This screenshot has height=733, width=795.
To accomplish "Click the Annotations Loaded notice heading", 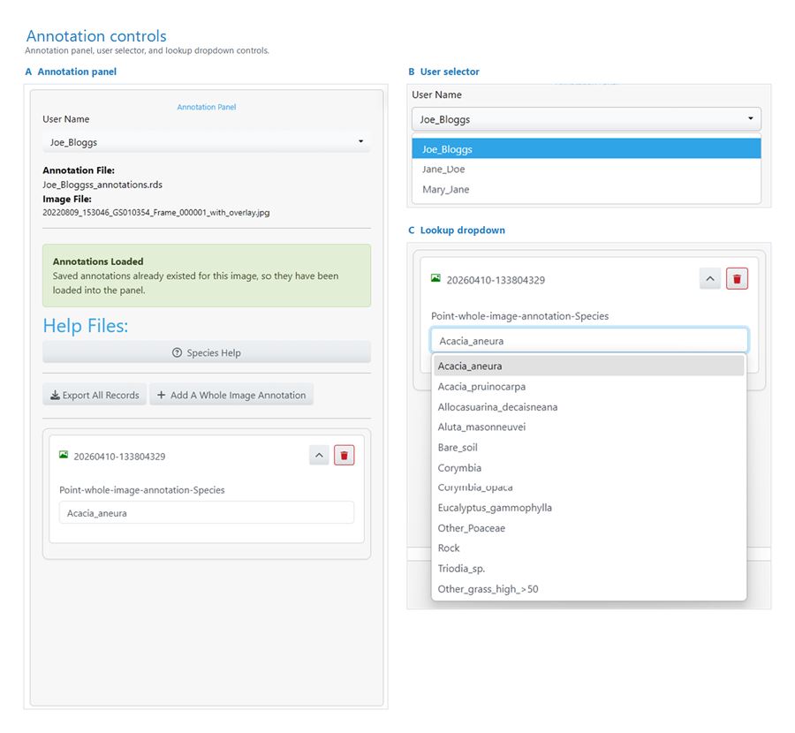I will click(x=98, y=261).
